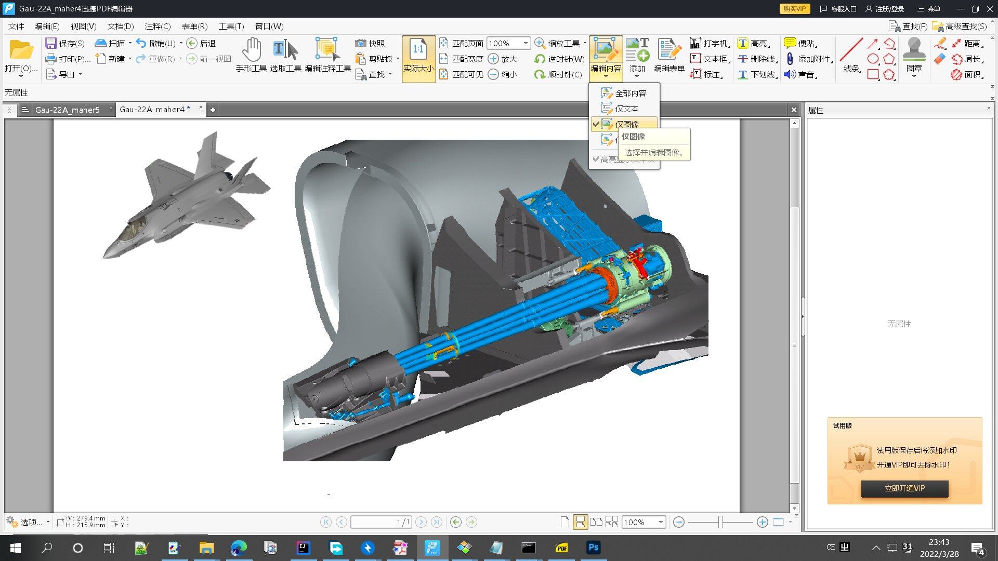Viewport: 998px width, 561px height.
Task: Enable single page layout in status bar
Action: coord(565,522)
